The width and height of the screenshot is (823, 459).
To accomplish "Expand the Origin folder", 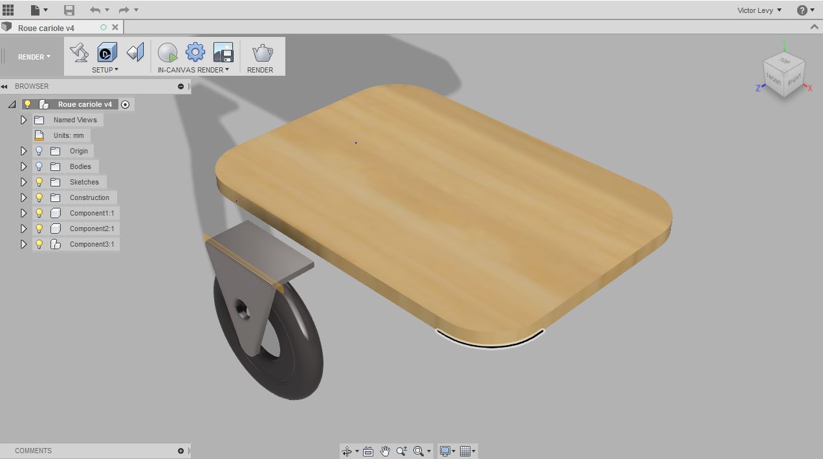I will click(x=23, y=151).
